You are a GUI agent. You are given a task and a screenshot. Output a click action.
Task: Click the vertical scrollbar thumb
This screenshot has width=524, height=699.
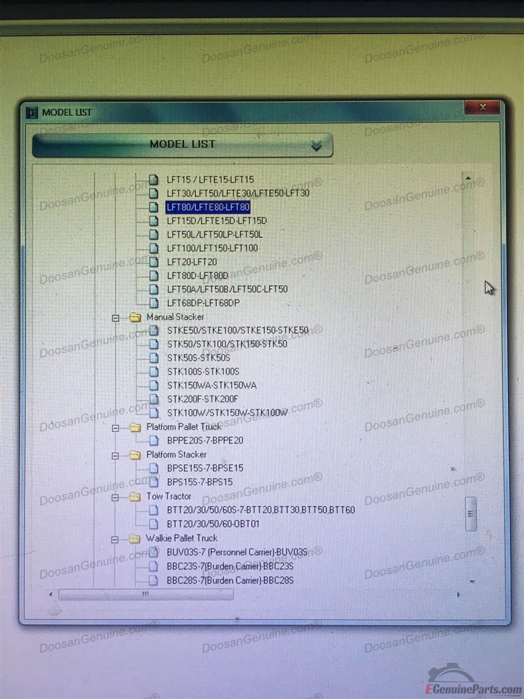click(x=470, y=513)
